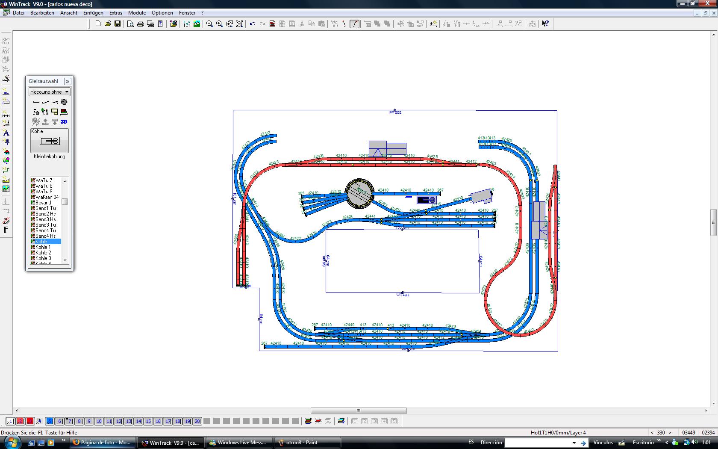Click the blue layers stack icon
The image size is (718, 449).
tap(341, 421)
